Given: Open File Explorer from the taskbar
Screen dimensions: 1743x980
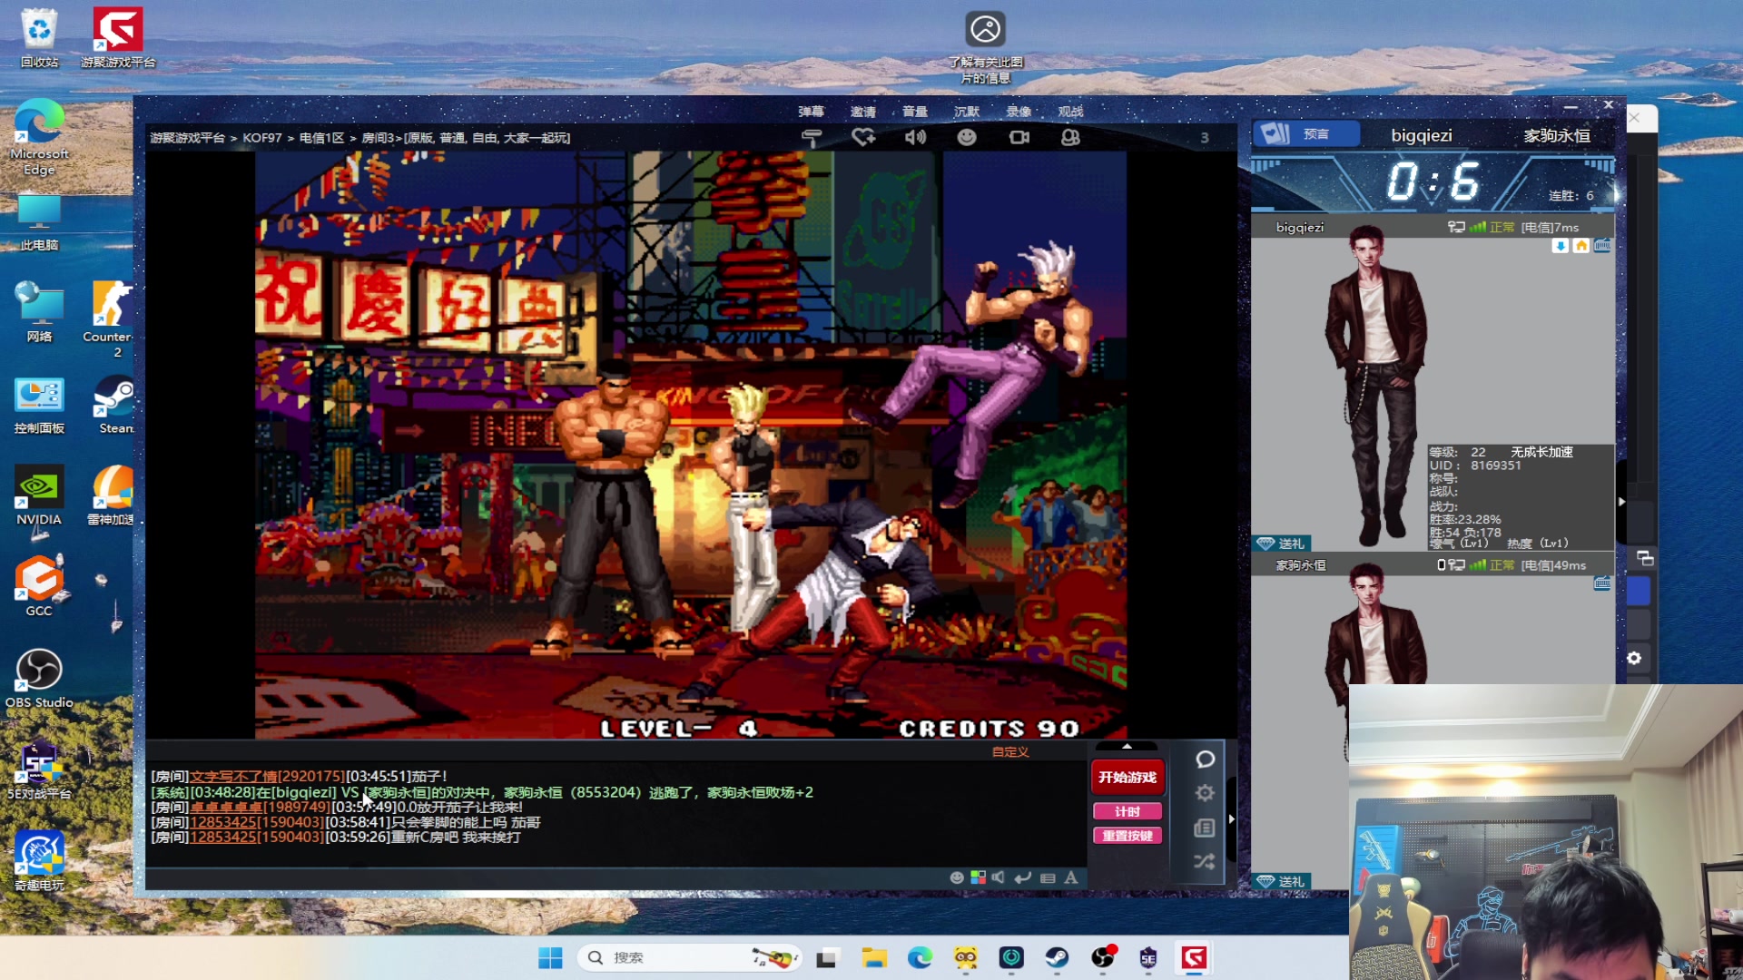Looking at the screenshot, I should coord(873,957).
